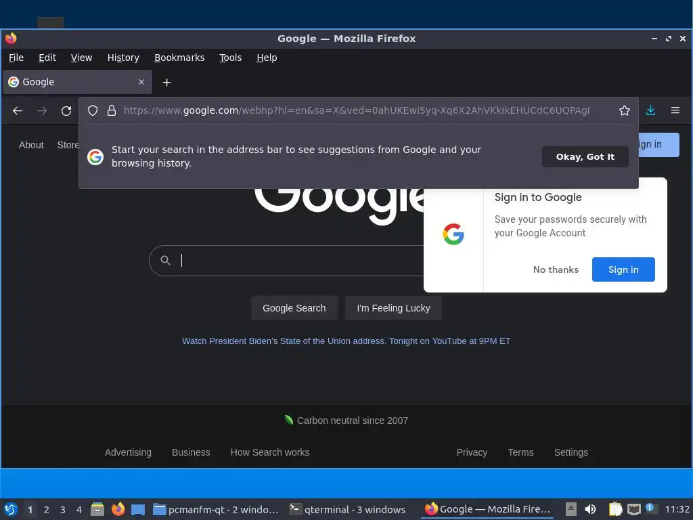Image resolution: width=693 pixels, height=520 pixels.
Task: Minimize the Firefox window
Action: pyautogui.click(x=654, y=39)
